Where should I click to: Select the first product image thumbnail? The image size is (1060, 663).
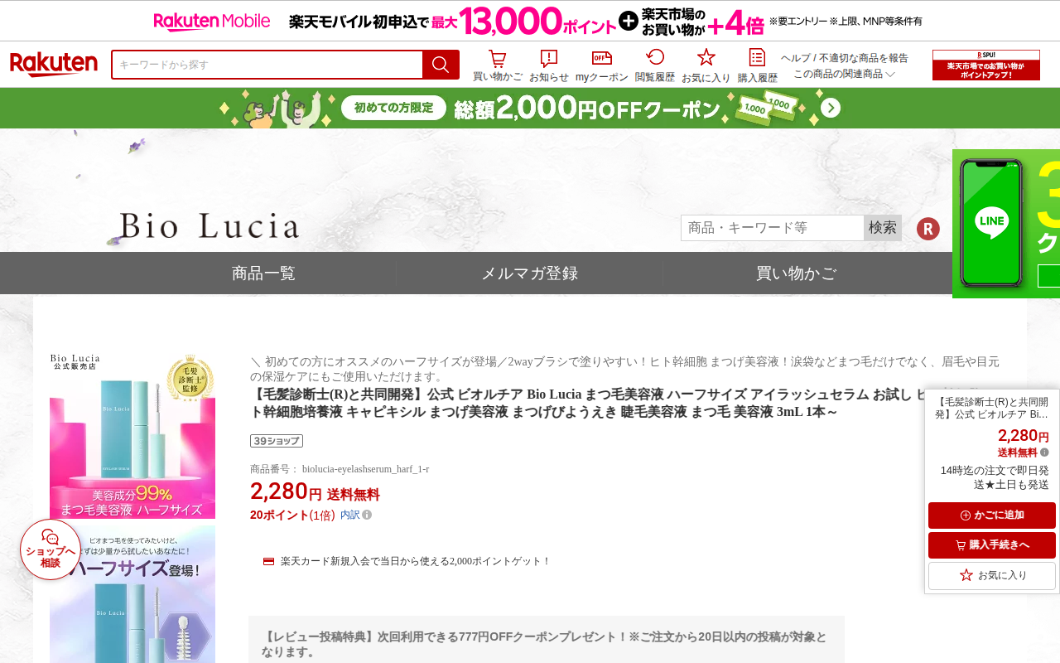tap(132, 436)
